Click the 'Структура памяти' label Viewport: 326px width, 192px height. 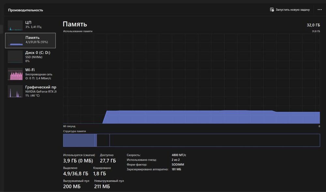74,131
